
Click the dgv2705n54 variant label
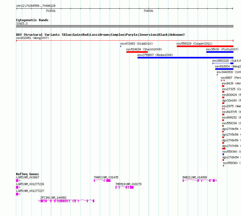(232, 135)
